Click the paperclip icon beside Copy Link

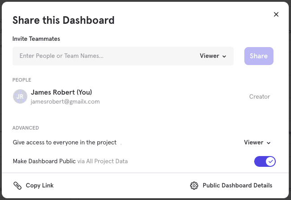click(x=17, y=185)
